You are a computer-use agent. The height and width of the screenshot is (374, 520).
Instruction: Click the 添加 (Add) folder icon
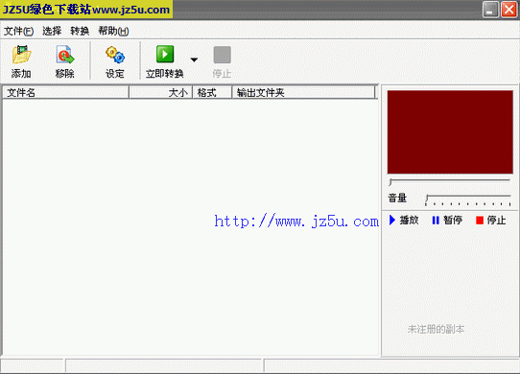[x=21, y=55]
